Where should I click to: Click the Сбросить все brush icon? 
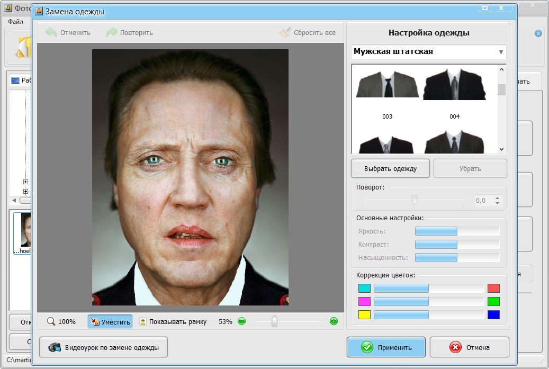285,33
